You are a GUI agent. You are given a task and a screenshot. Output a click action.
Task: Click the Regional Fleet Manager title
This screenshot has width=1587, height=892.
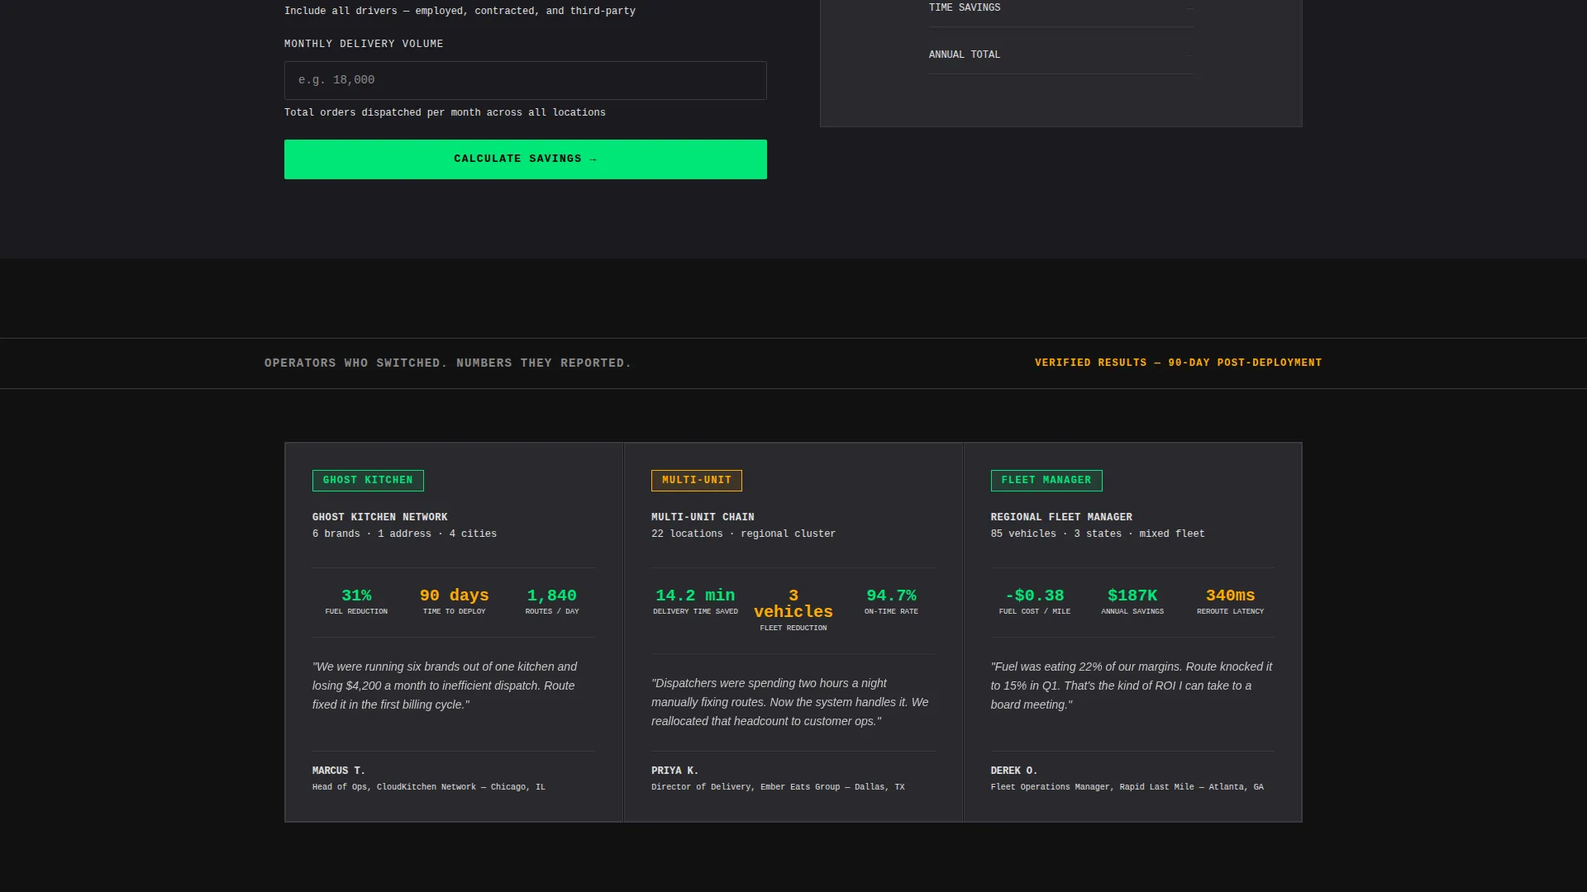pyautogui.click(x=1061, y=517)
